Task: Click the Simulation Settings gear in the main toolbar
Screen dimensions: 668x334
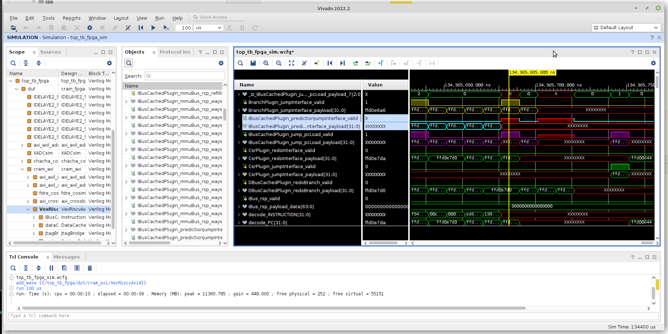Action: 89,28
